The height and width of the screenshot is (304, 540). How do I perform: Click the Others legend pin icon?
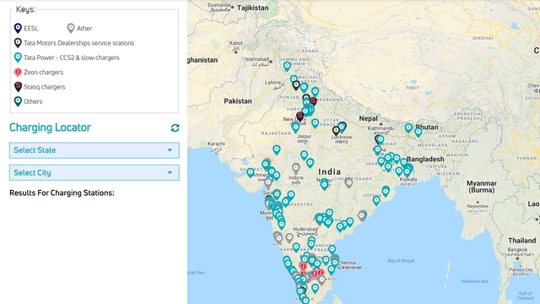[x=18, y=101]
